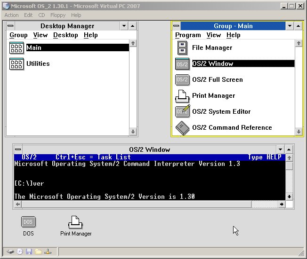Click the Group - Main scroll up arrow
Viewport: 307px width, 259px height.
coord(299,43)
